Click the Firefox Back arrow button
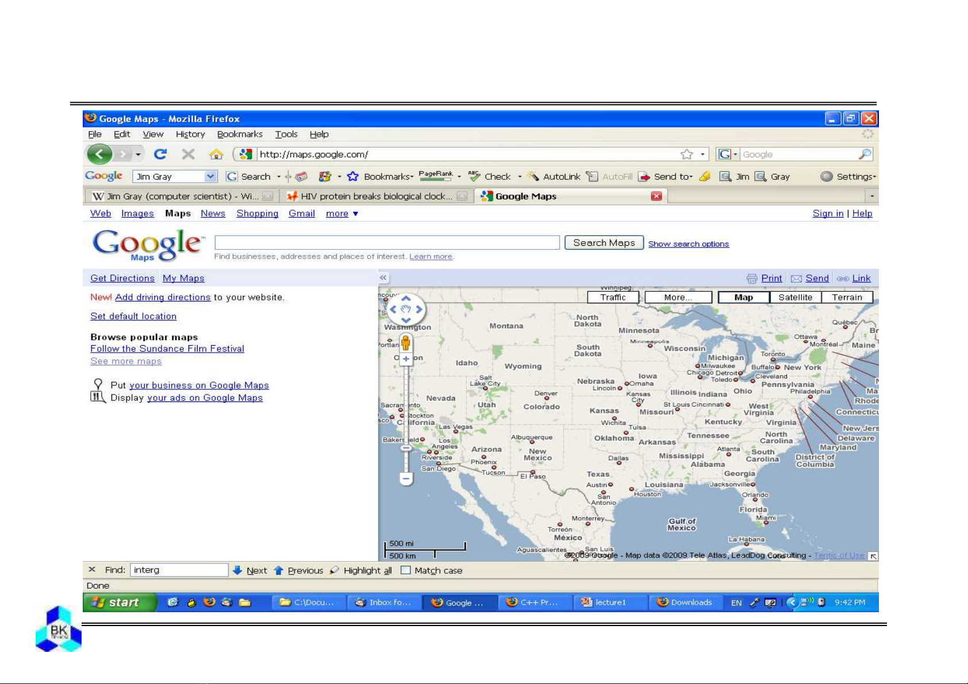This screenshot has height=684, width=968. coord(100,154)
